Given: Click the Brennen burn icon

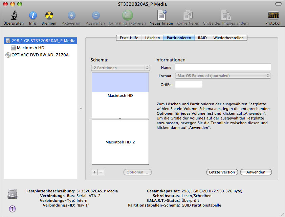Looking at the screenshot, I should [49, 16].
